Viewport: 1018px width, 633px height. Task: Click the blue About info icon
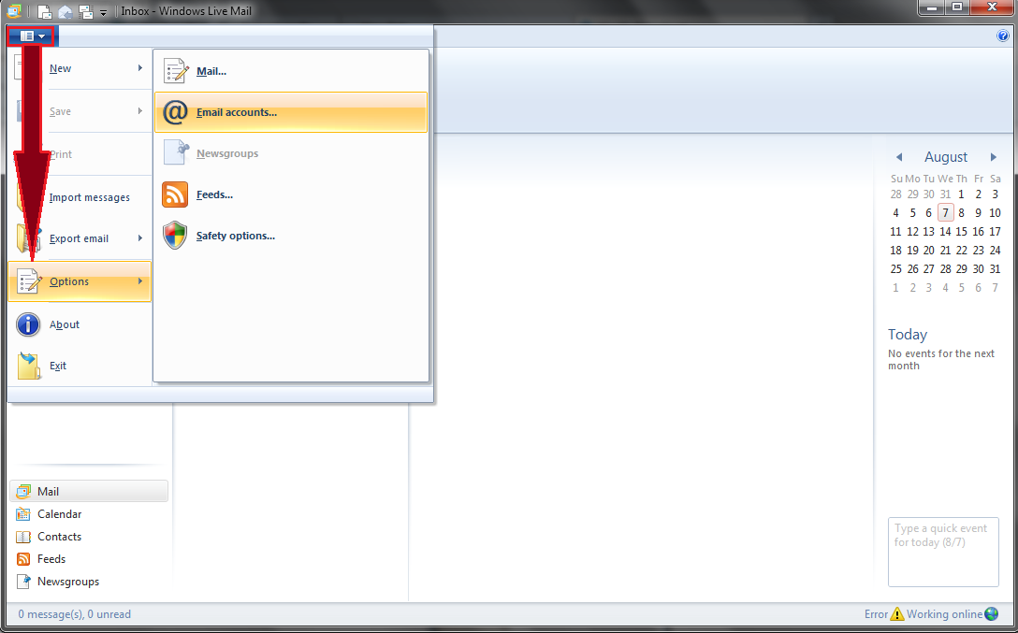tap(28, 324)
